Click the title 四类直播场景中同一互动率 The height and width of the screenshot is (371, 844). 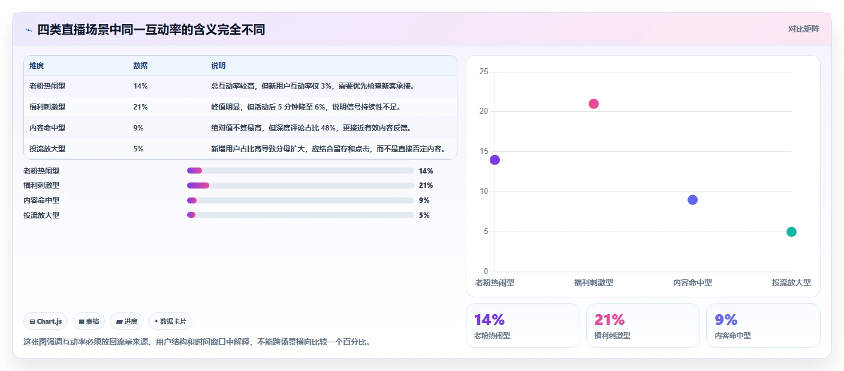pos(151,29)
